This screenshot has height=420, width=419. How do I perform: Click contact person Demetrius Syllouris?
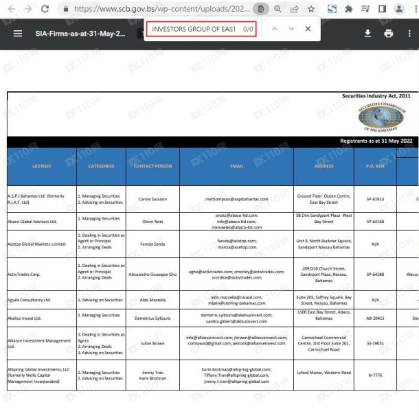(x=152, y=318)
